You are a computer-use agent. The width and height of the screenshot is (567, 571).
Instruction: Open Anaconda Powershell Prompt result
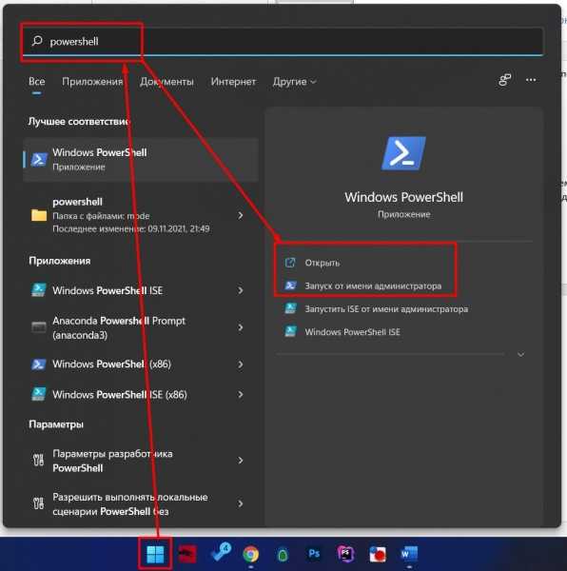click(141, 327)
